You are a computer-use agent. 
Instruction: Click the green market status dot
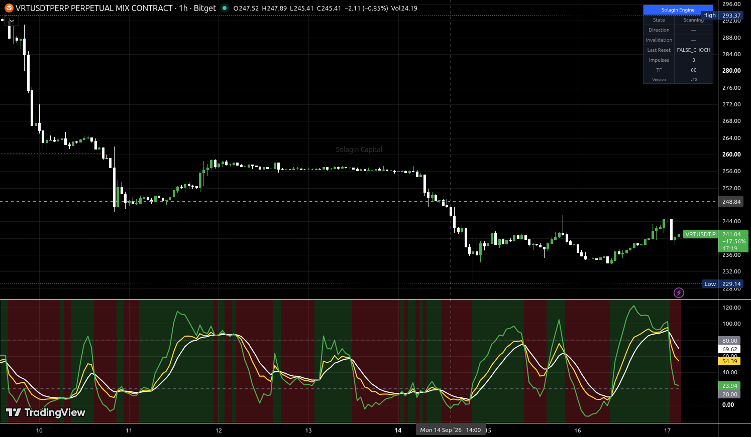pos(225,8)
